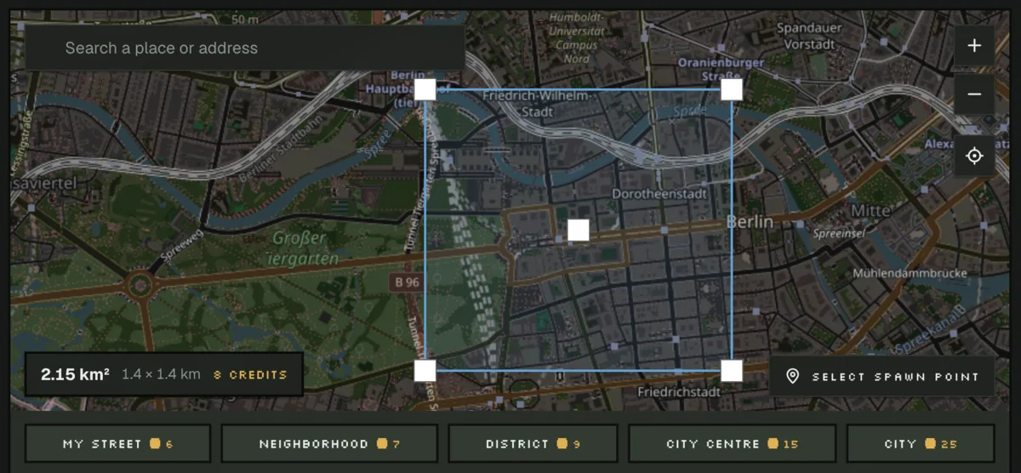
Task: Grab the top-left selection corner handle
Action: pyautogui.click(x=425, y=89)
